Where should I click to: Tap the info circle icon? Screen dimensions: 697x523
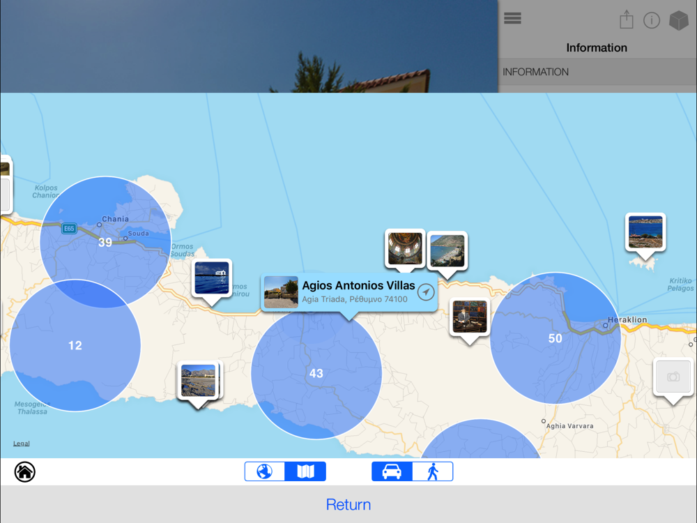652,20
